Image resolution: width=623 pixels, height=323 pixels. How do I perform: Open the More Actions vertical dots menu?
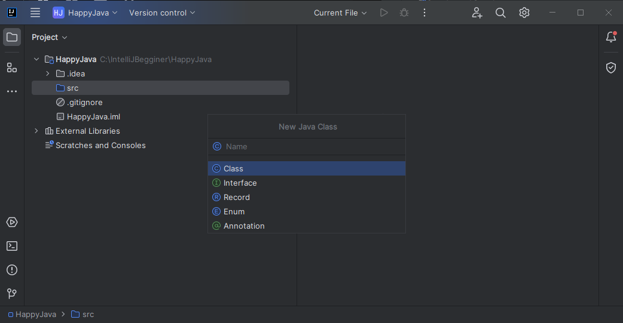point(425,13)
